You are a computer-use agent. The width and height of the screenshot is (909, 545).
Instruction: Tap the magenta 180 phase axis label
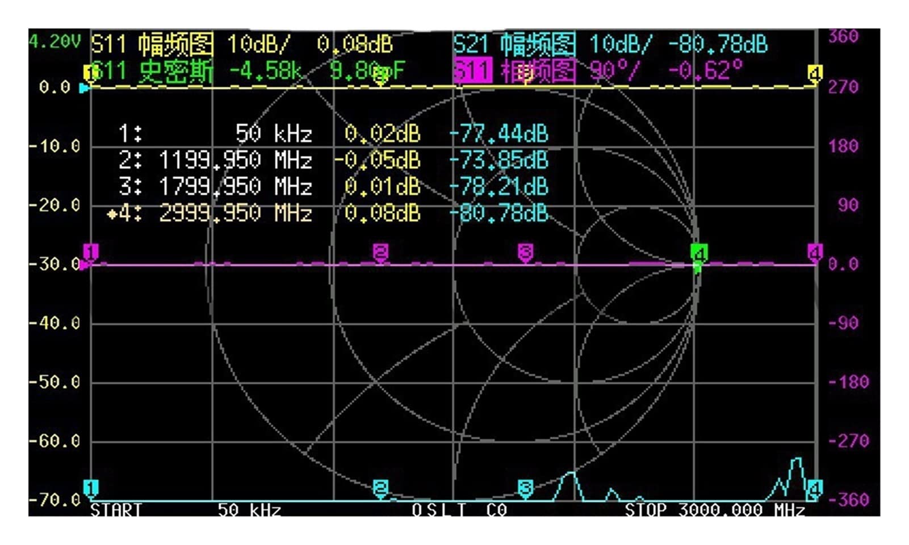843,146
